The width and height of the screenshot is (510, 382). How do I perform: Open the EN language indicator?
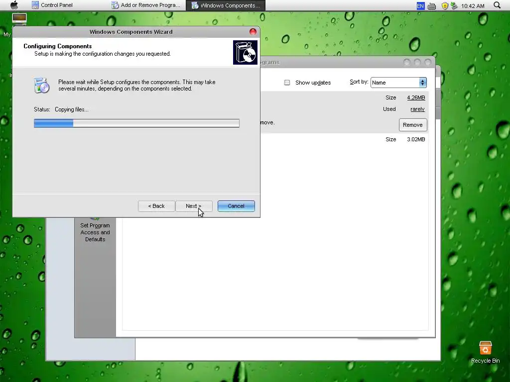(420, 6)
